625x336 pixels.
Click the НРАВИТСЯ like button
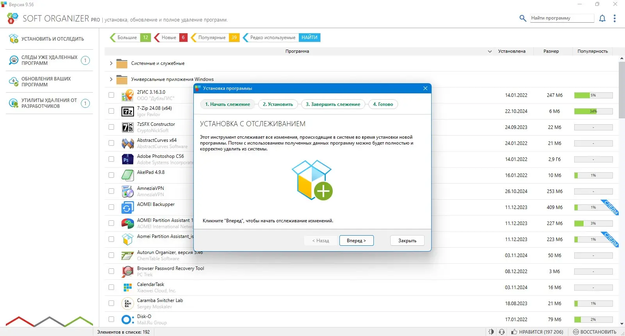click(537, 332)
